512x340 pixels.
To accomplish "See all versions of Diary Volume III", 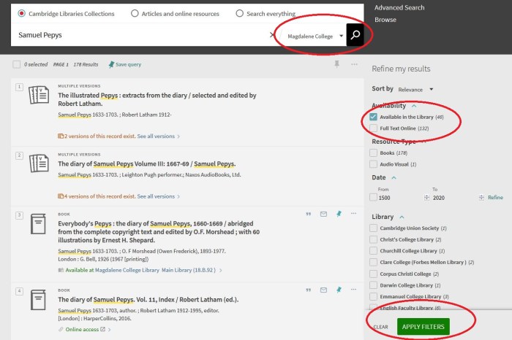I will coord(159,196).
